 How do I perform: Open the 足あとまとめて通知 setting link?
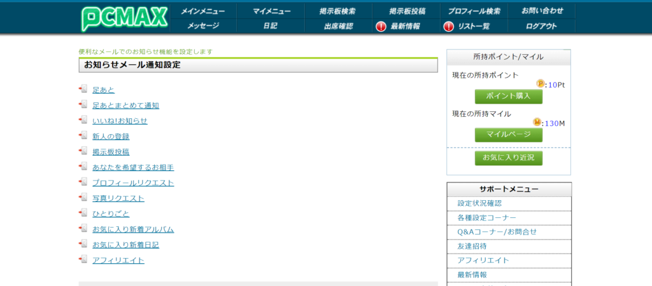125,106
